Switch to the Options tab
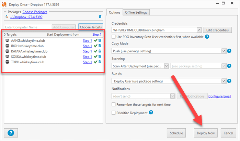 tap(114, 12)
